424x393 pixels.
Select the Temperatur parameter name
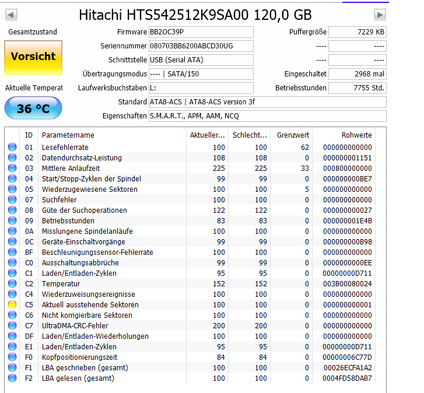[61, 283]
